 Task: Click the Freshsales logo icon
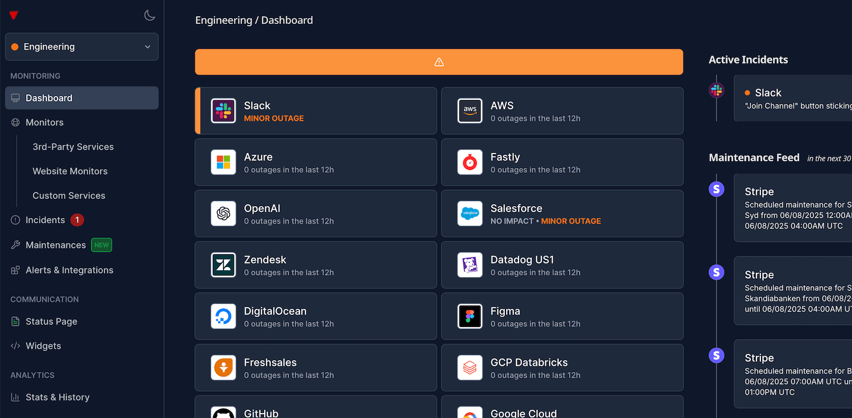tap(223, 367)
